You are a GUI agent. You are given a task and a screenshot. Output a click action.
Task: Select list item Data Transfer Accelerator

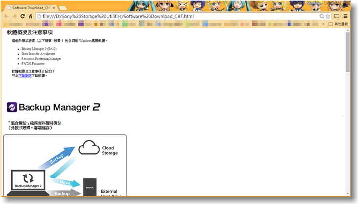(x=38, y=54)
